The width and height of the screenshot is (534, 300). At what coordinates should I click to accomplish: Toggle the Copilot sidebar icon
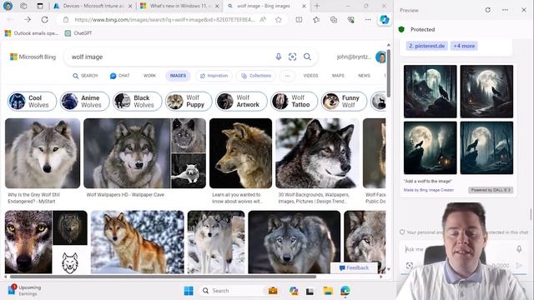385,20
